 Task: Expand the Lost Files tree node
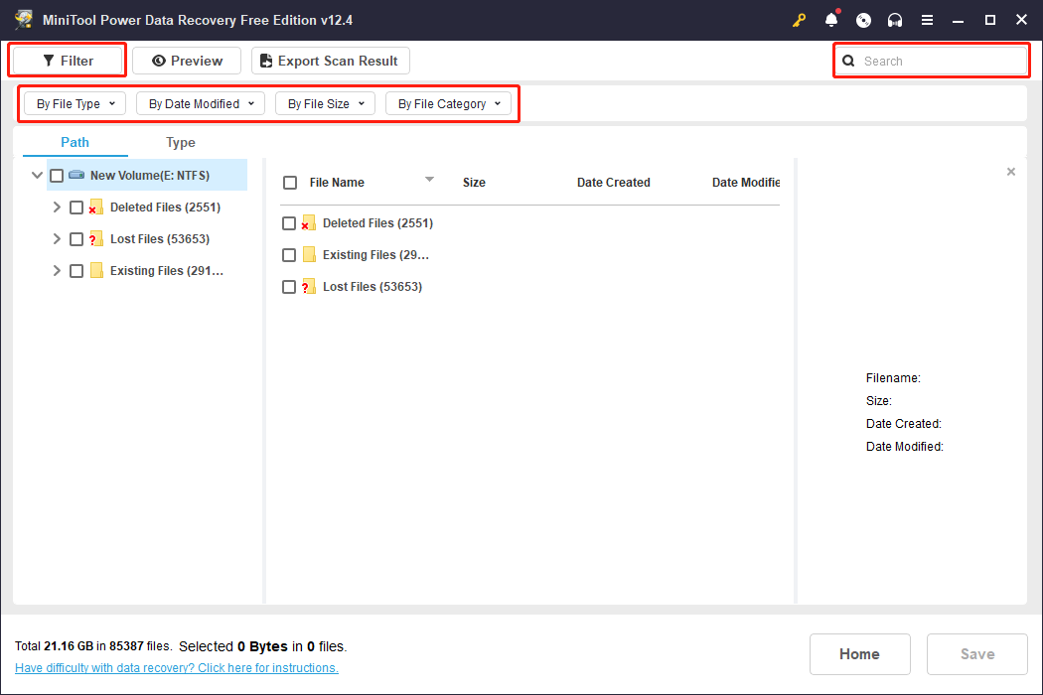[57, 239]
